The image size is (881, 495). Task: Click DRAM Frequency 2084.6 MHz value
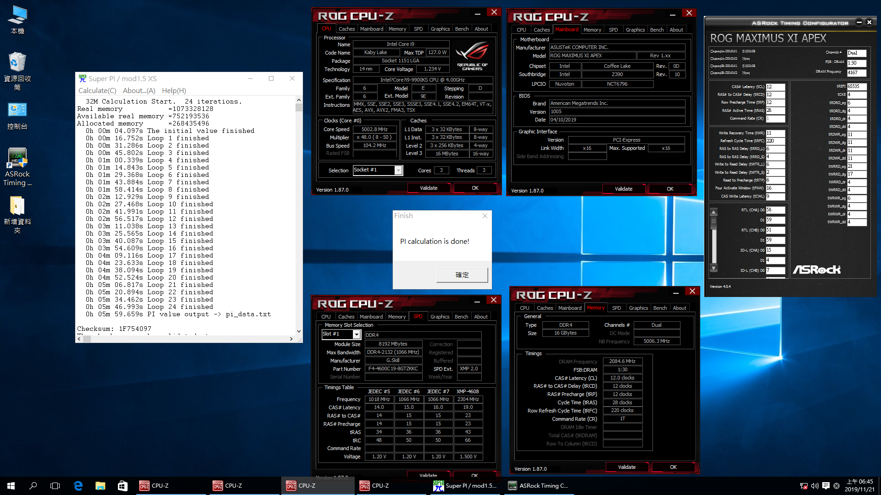[622, 361]
